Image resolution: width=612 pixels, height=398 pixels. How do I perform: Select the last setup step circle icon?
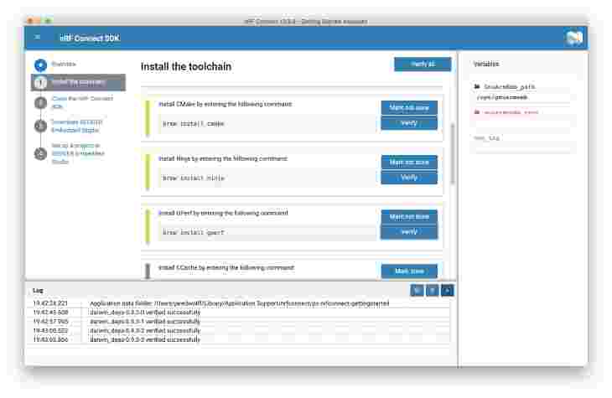coord(40,153)
